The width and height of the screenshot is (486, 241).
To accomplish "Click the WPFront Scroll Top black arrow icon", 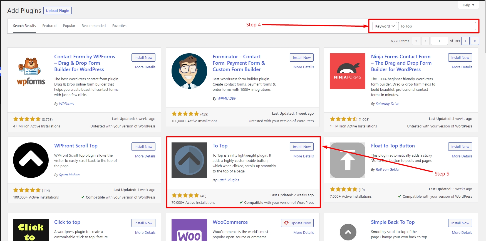I will click(x=31, y=160).
